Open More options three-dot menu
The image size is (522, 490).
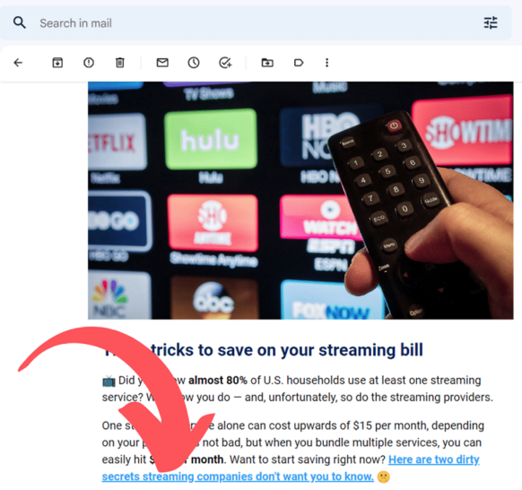[x=326, y=63]
